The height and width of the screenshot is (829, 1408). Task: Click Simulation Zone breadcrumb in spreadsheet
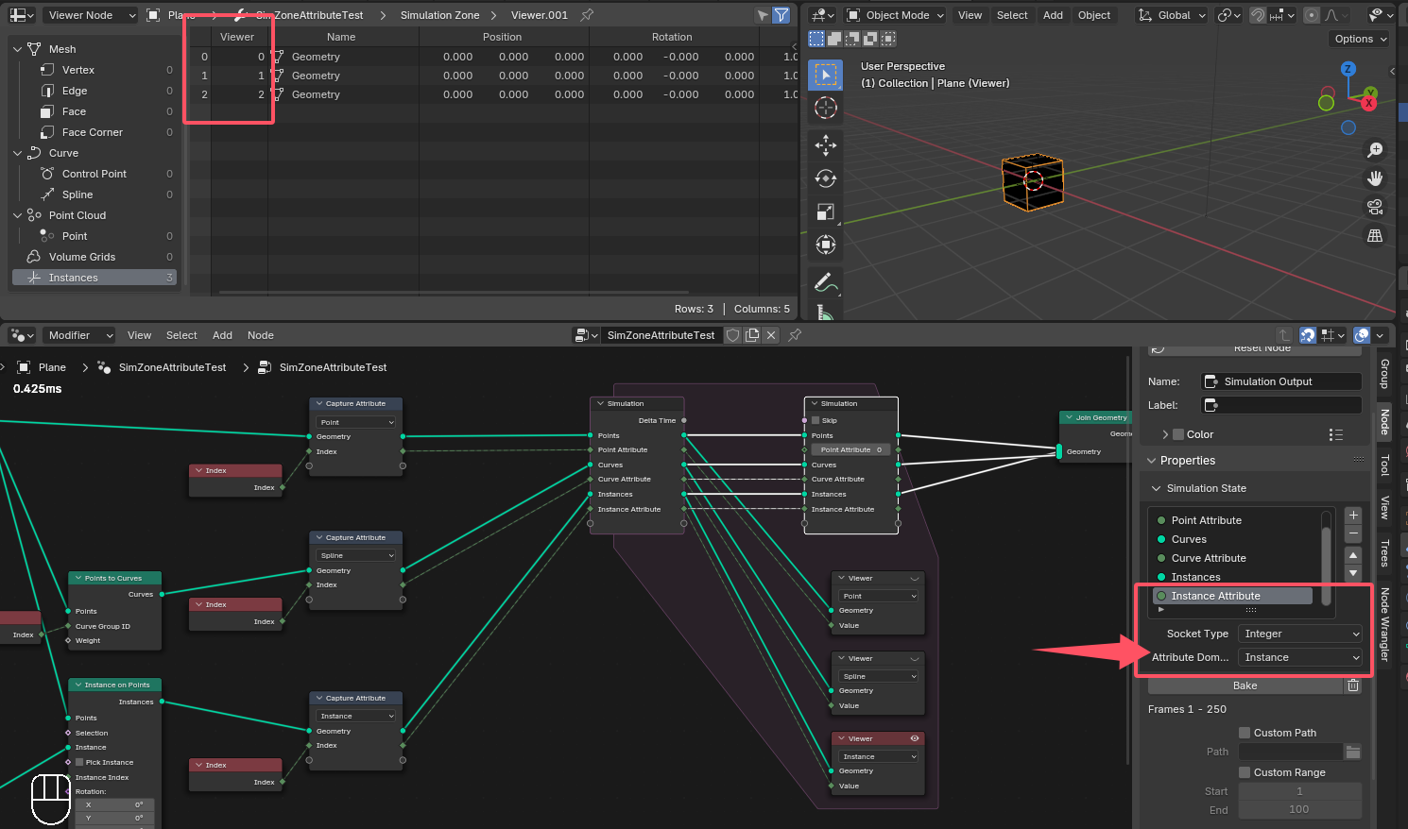[x=439, y=15]
